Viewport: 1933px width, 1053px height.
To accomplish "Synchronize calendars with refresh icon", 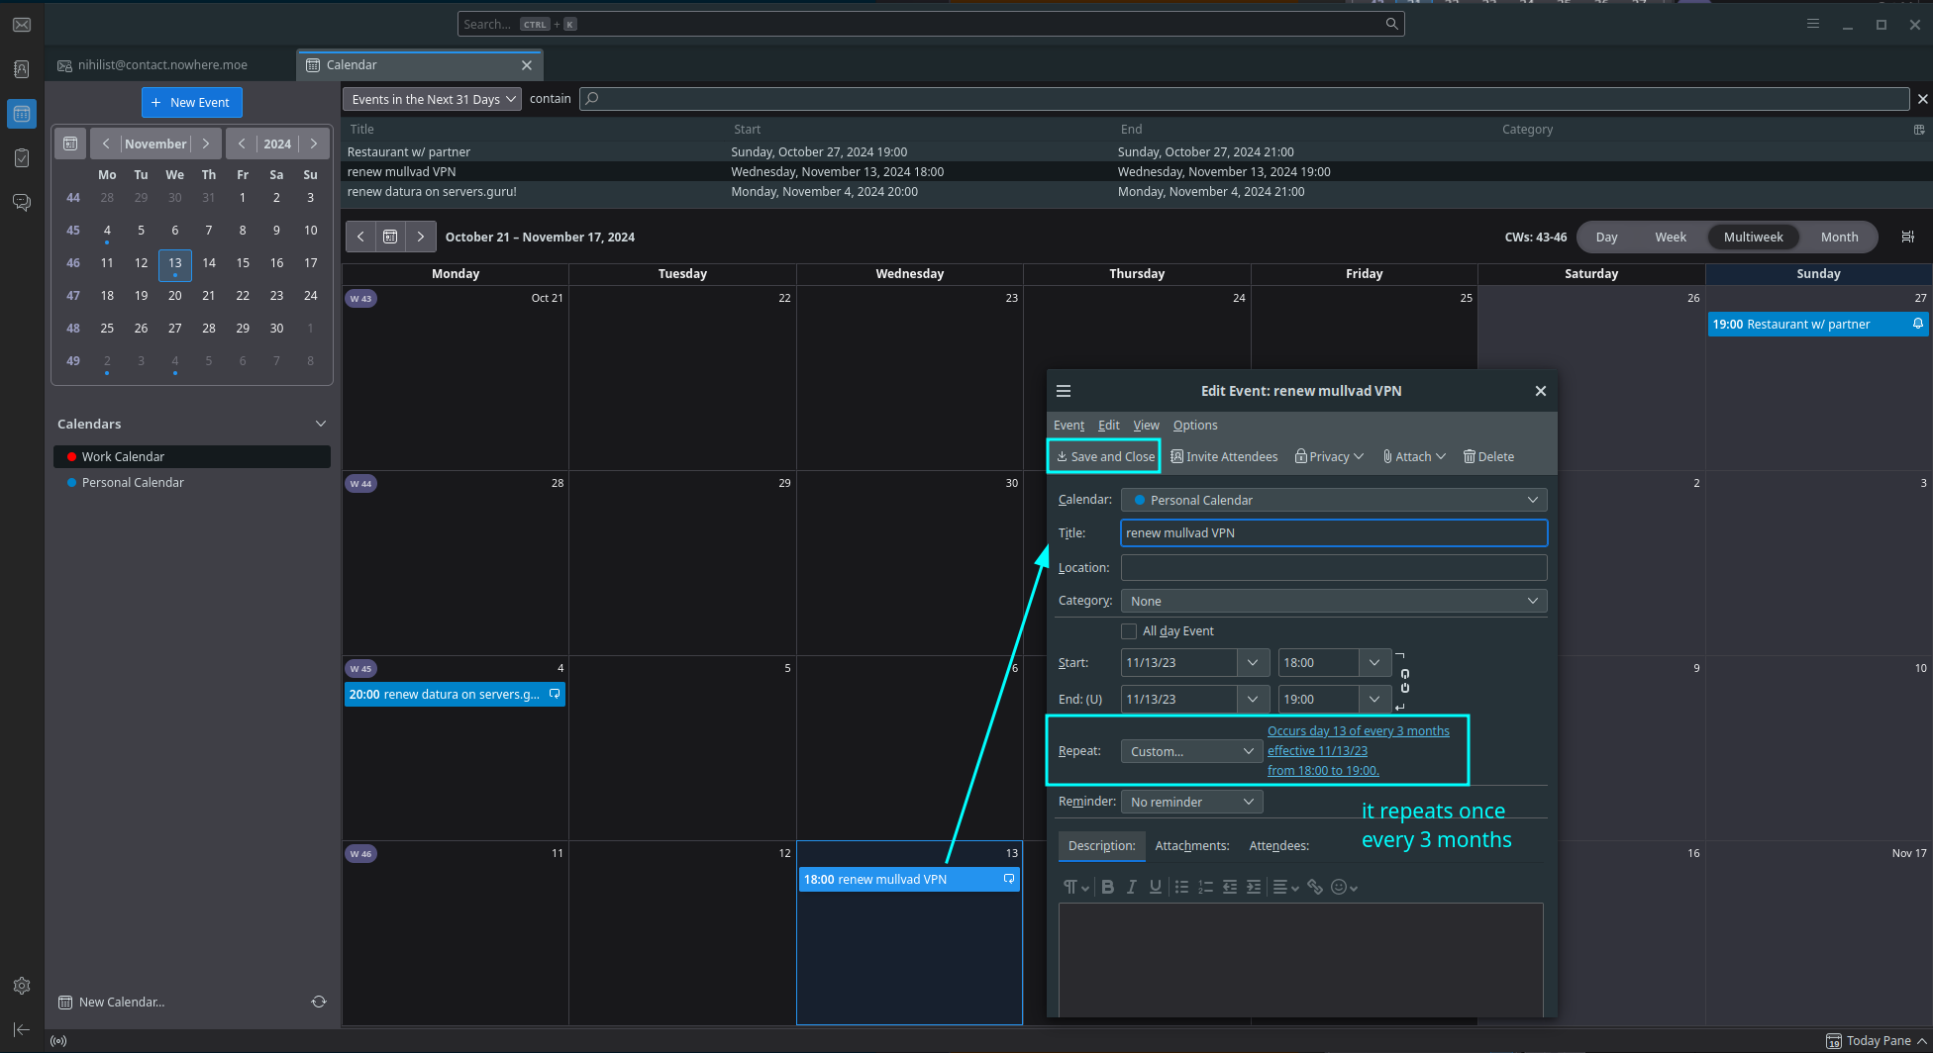I will tap(319, 1002).
